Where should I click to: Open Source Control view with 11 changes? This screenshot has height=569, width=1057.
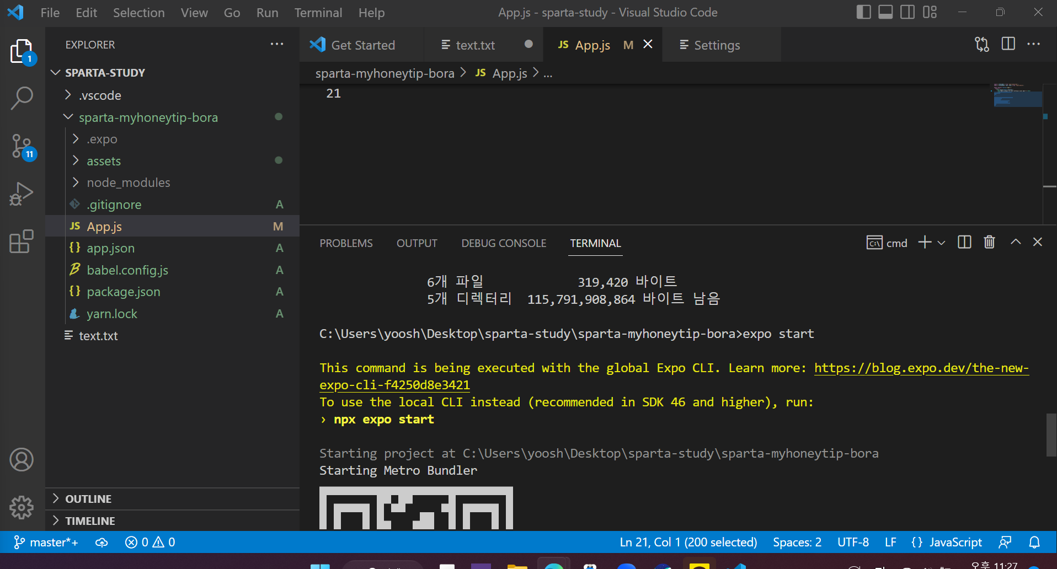(22, 147)
